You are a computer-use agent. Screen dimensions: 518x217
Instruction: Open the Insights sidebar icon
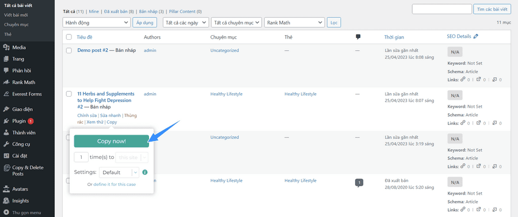[6, 201]
